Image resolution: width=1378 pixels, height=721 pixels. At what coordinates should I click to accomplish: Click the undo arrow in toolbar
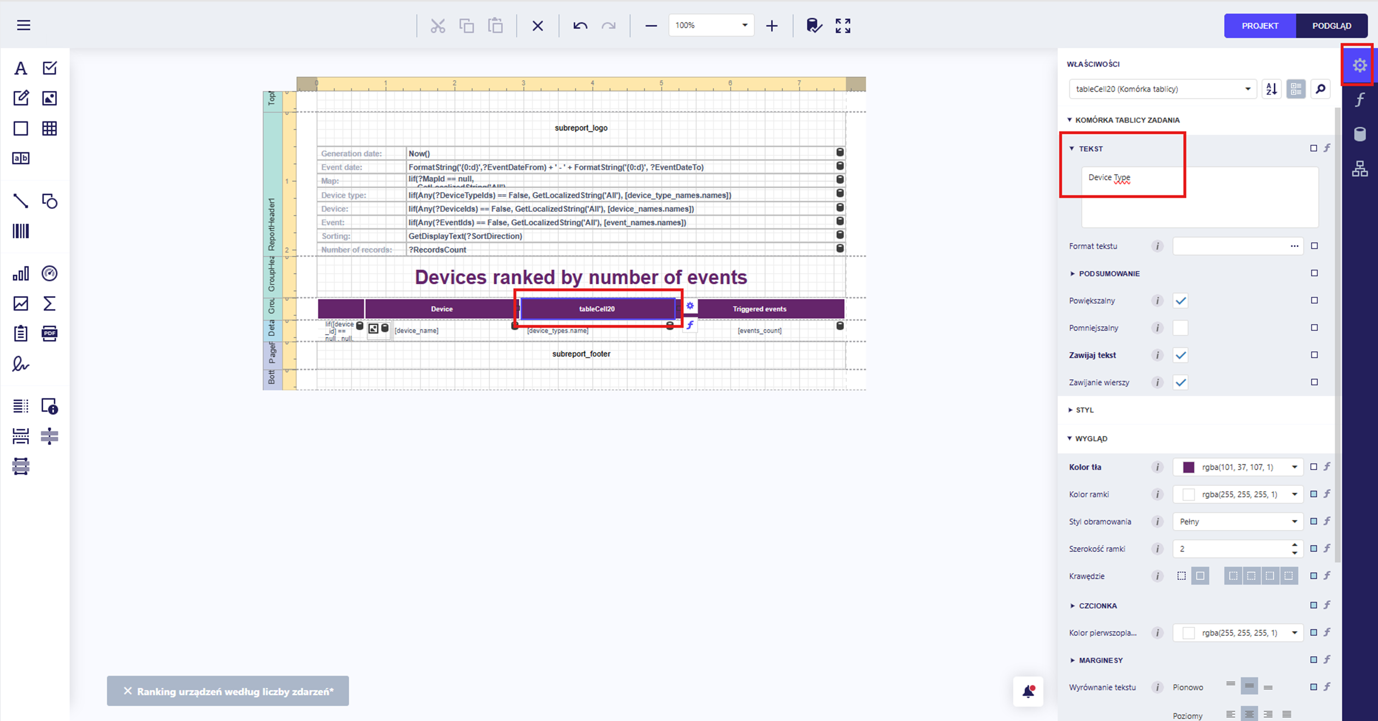pyautogui.click(x=580, y=26)
